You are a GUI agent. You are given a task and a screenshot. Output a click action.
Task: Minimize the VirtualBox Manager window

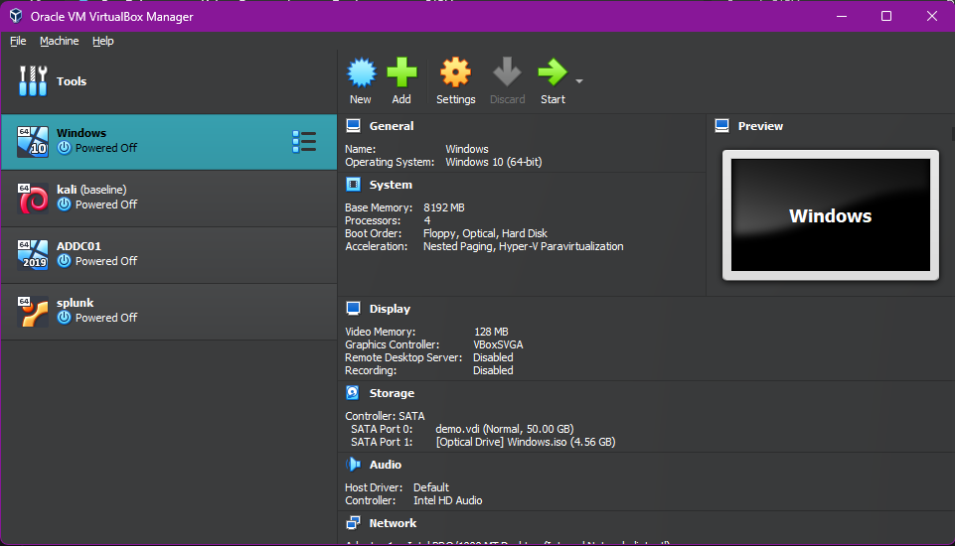pos(842,16)
